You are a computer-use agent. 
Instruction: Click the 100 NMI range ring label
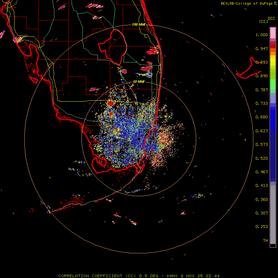click(139, 24)
